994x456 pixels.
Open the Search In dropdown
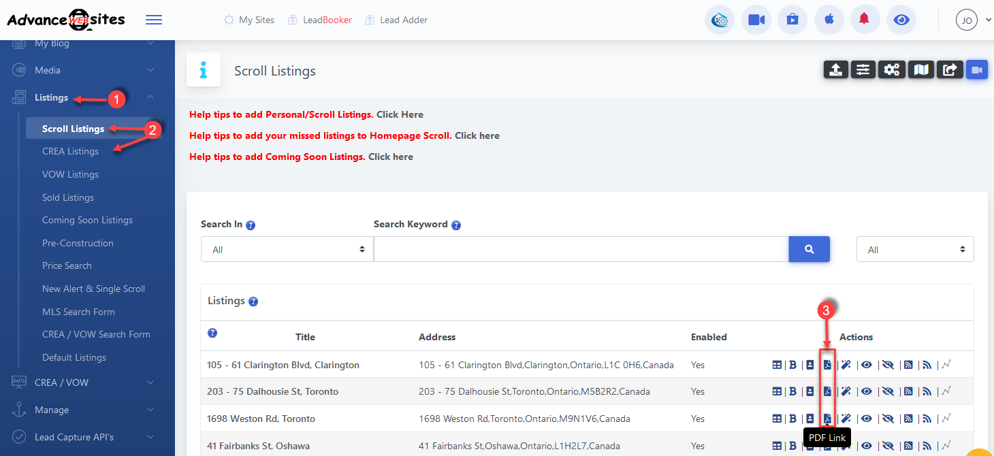[x=287, y=250]
